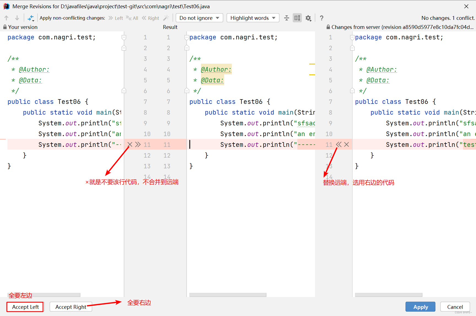The image size is (476, 316).
Task: Click the magic wand resolve conflicts icon
Action: pyautogui.click(x=166, y=18)
